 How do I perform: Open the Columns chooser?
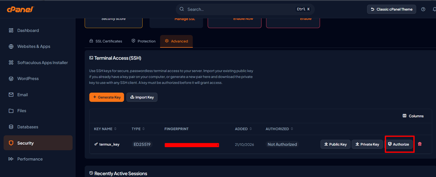pos(413,116)
